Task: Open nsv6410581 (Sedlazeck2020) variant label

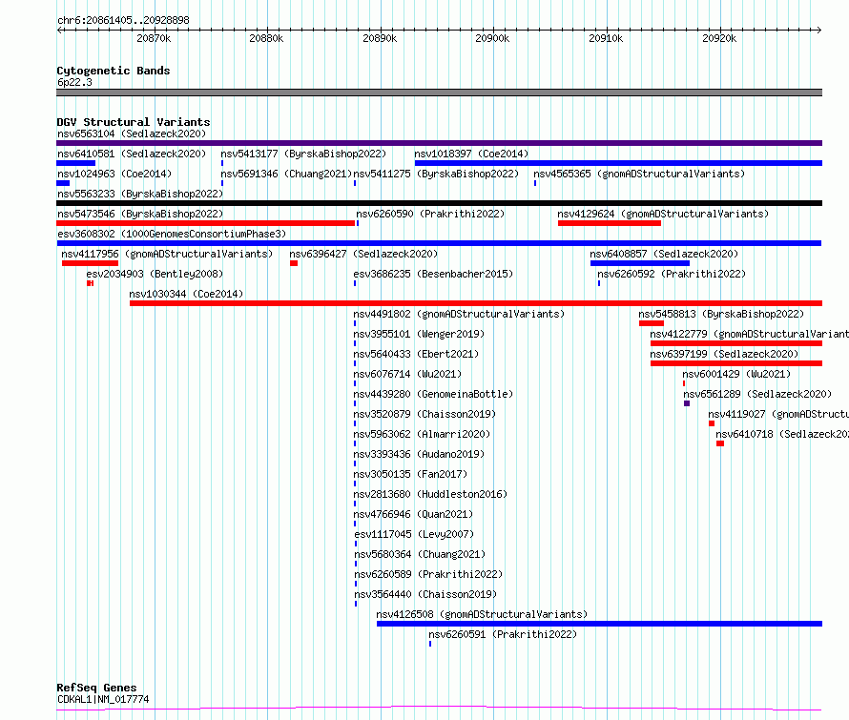Action: [x=132, y=154]
